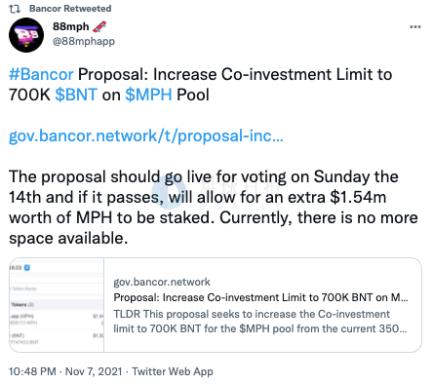Open the Bancor Retweeted label
433x384 pixels.
(x=70, y=9)
